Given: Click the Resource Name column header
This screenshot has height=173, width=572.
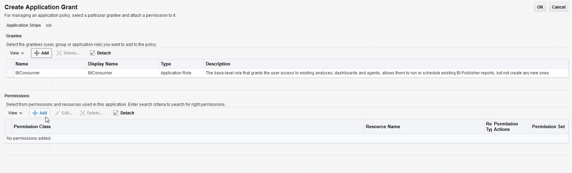Looking at the screenshot, I should (x=383, y=127).
